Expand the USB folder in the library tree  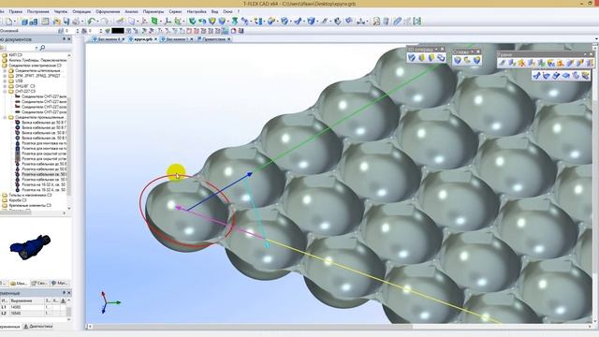point(5,81)
